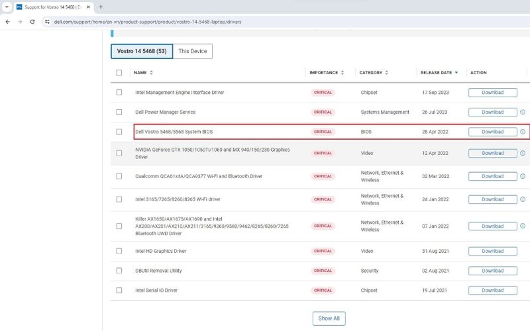
Task: Click Security category text
Action: click(x=370, y=271)
